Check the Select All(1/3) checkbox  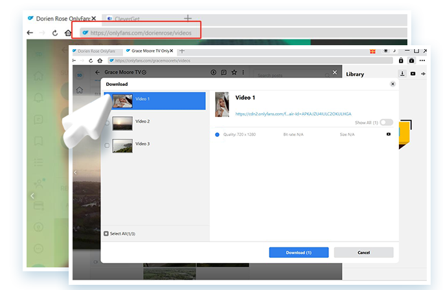[106, 234]
